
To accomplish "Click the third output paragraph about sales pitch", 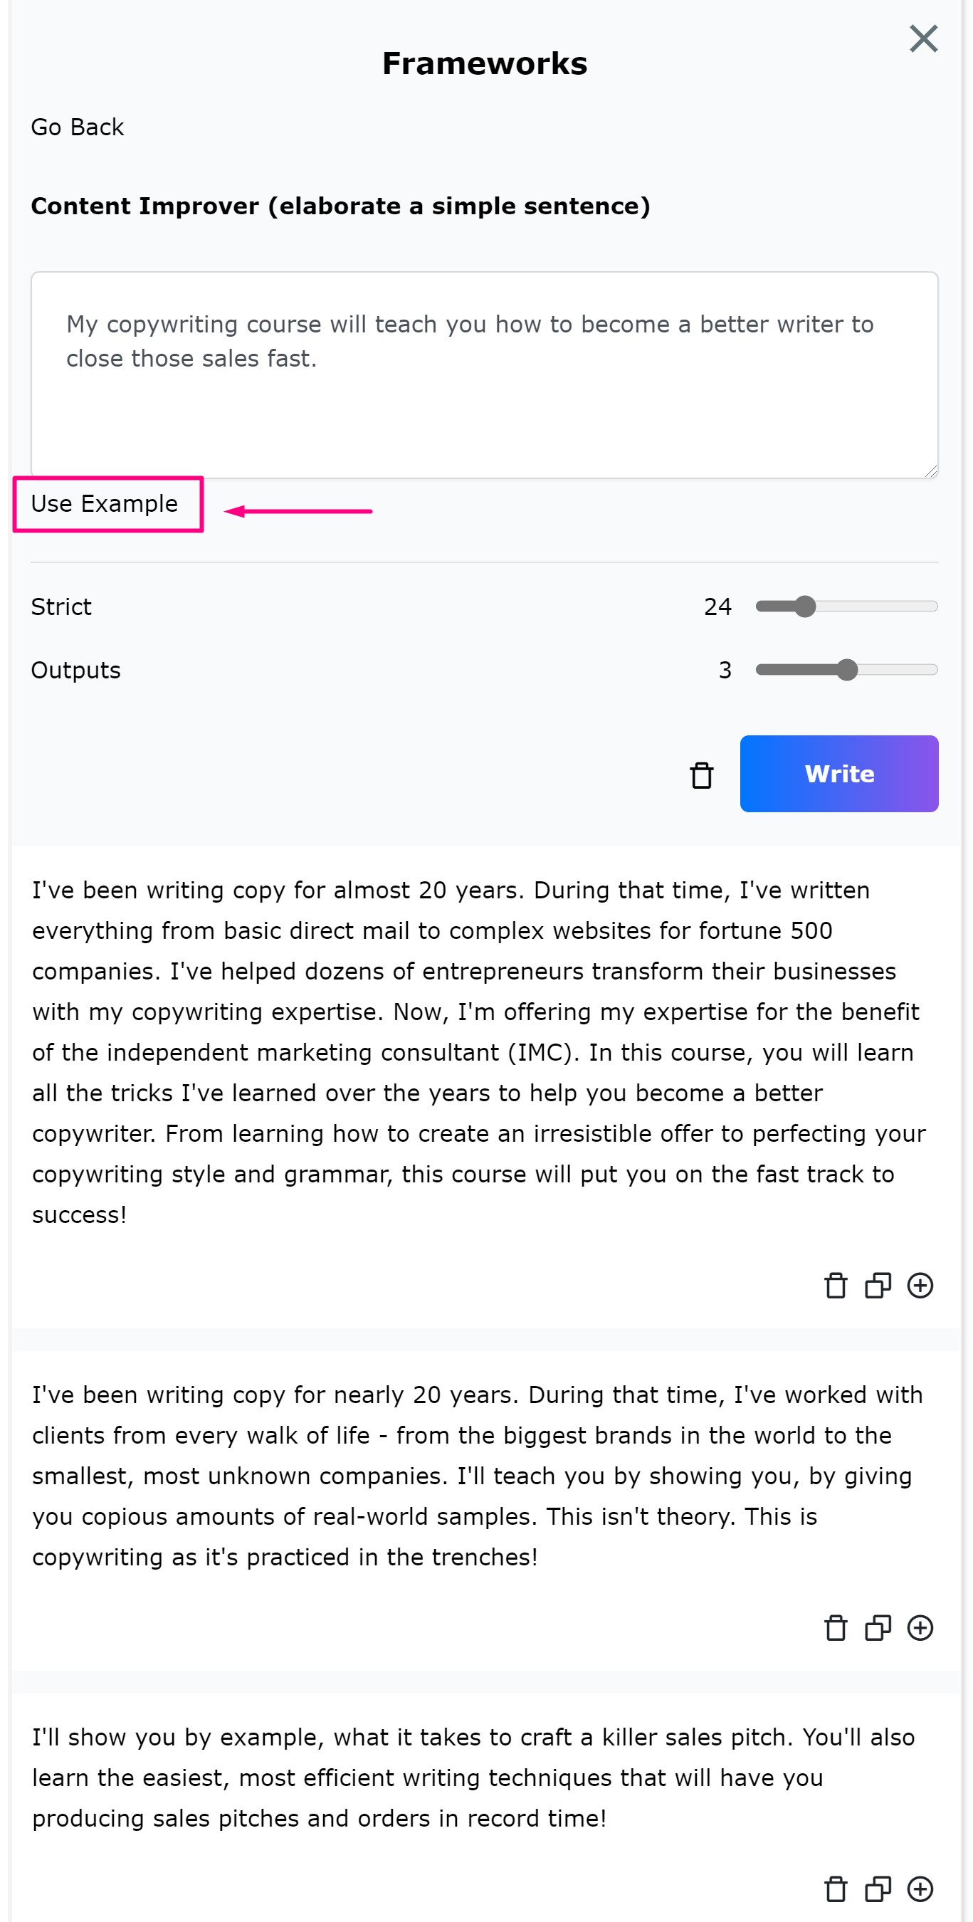I will click(x=473, y=1778).
